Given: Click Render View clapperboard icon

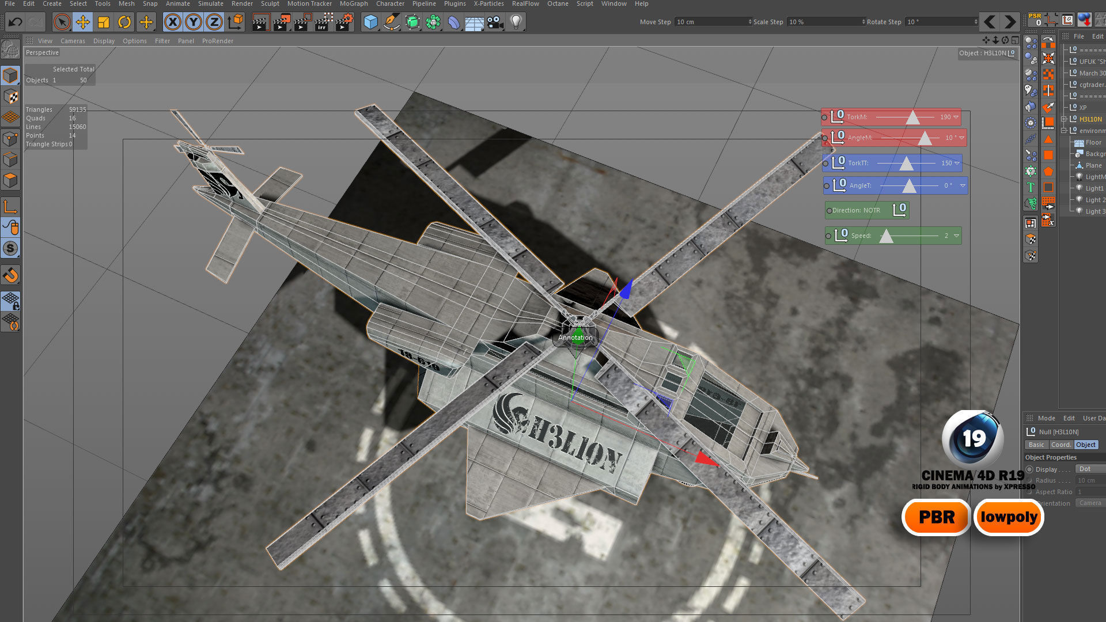Looking at the screenshot, I should tap(260, 22).
